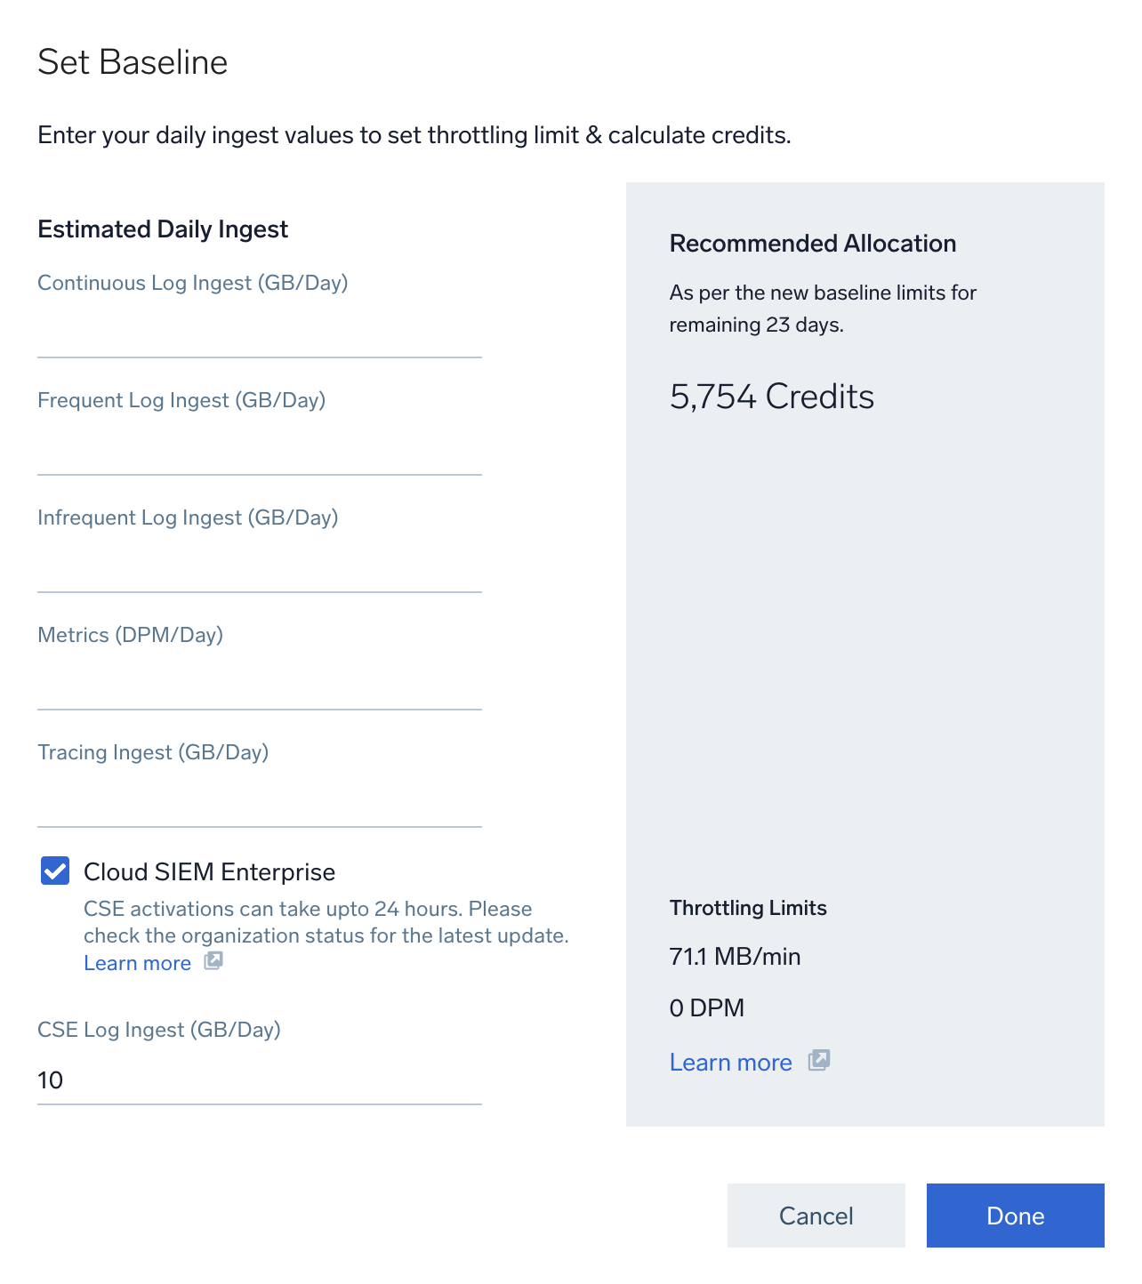This screenshot has height=1284, width=1142.
Task: Click the Recommended Allocation heading
Action: coord(812,244)
